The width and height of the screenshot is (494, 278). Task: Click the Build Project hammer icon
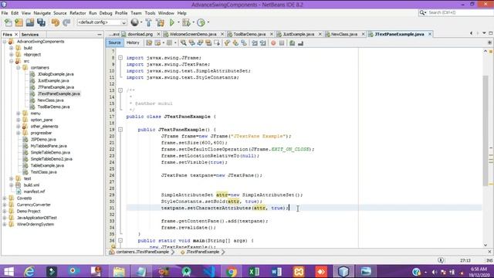point(148,22)
